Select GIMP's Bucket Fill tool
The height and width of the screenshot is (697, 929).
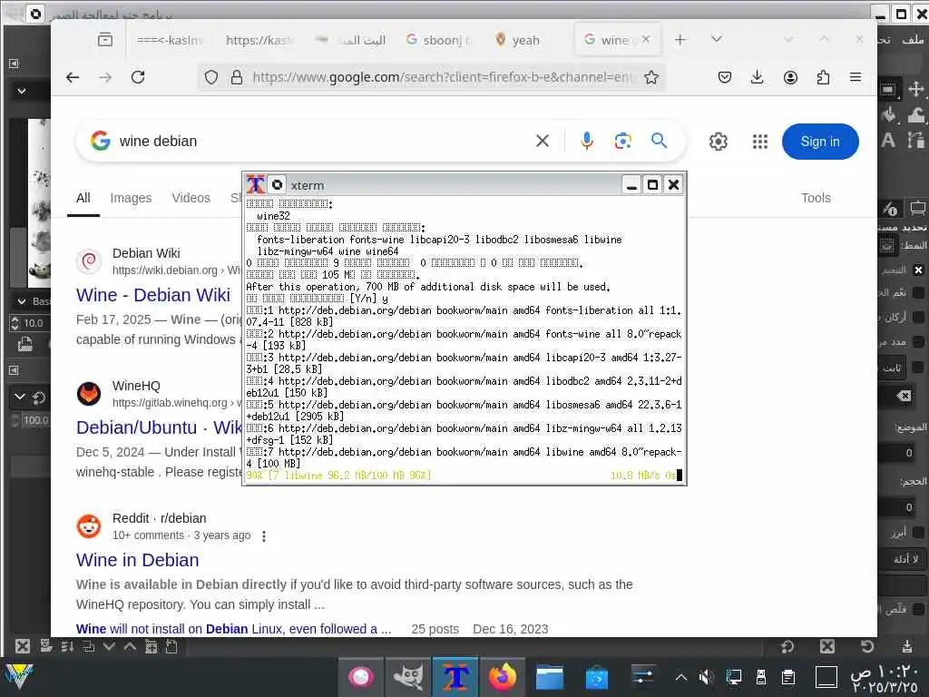[x=888, y=114]
